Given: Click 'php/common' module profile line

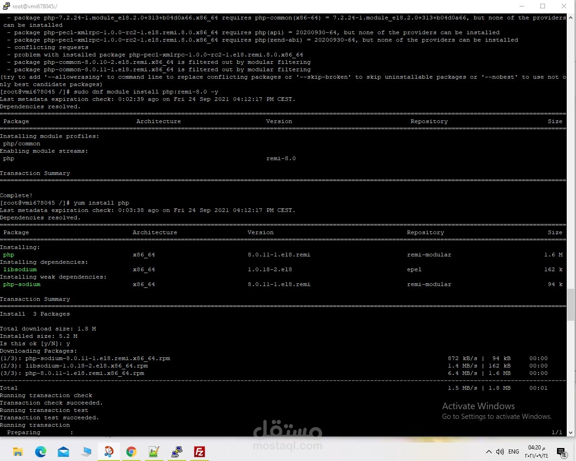Looking at the screenshot, I should pos(22,143).
